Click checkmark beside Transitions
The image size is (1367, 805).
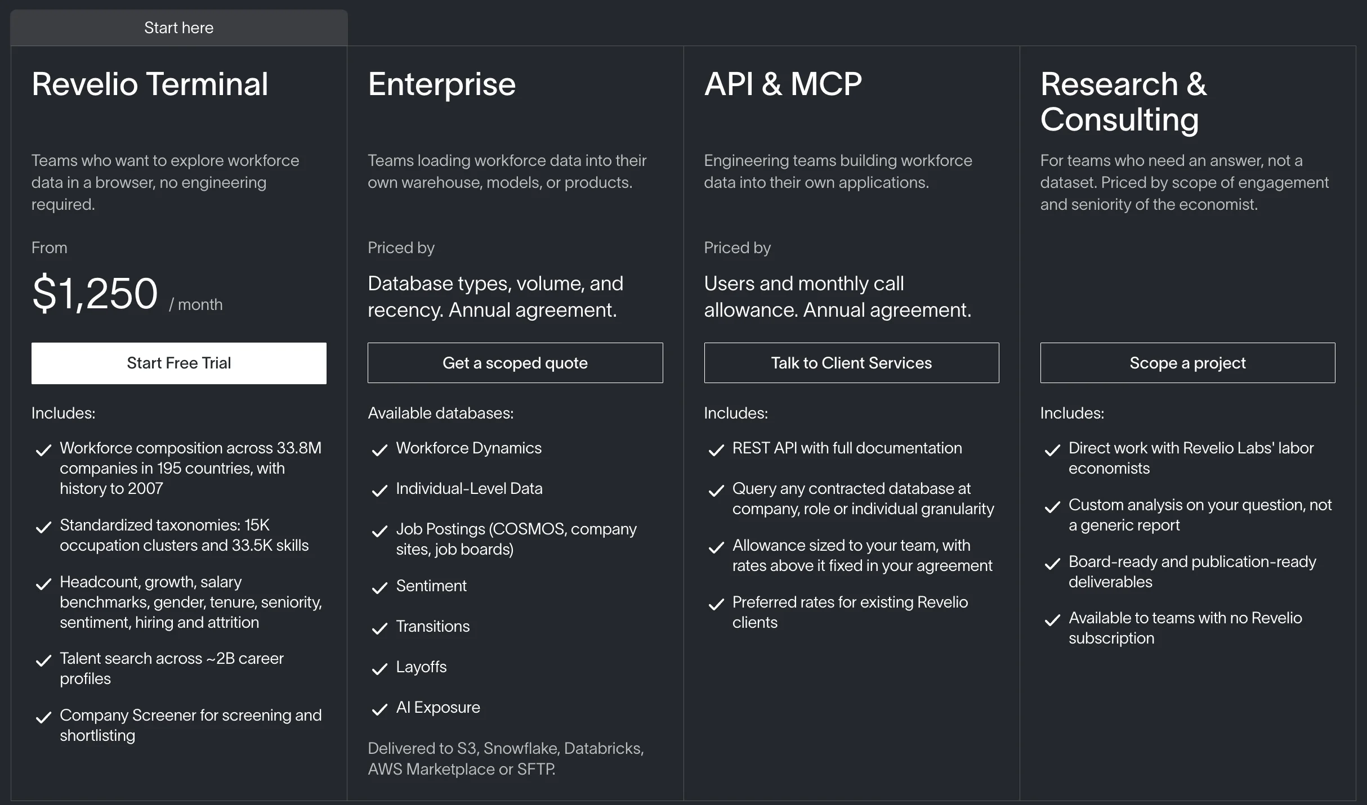point(380,628)
